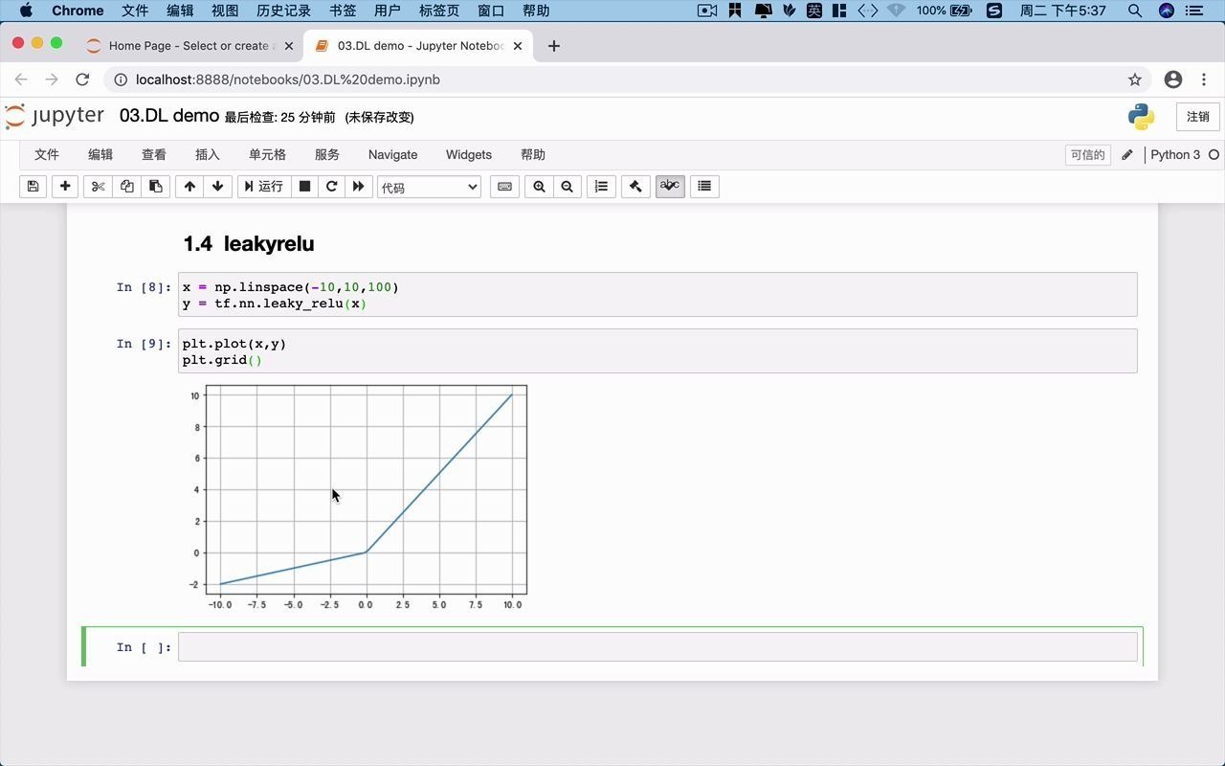Screen dimensions: 1225x766
Task: Select the 1.4 leakyrelu heading cell
Action: pos(249,243)
